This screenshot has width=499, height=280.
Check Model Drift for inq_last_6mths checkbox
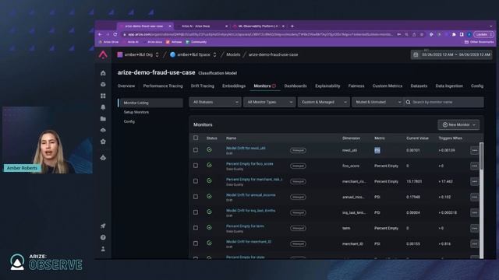(196, 212)
